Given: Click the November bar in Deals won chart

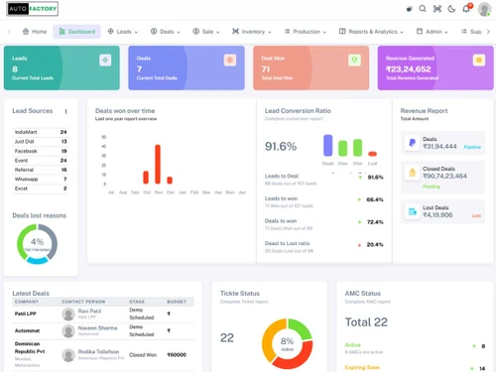Looking at the screenshot, I should tap(158, 164).
